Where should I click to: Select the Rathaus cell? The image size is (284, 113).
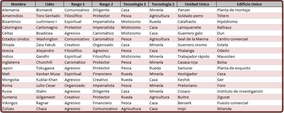coord(249,27)
